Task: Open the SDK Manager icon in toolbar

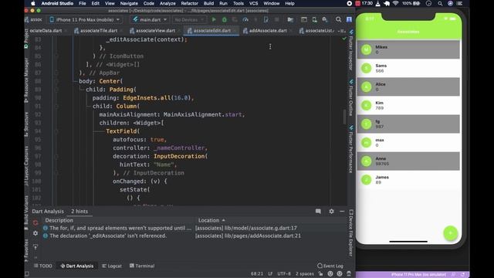Action: coord(325,19)
